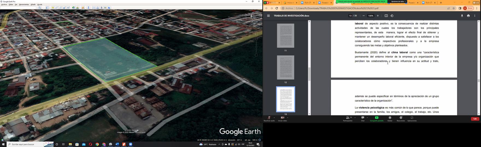Print the PDF document
The height and width of the screenshot is (147, 481).
coord(468,16)
